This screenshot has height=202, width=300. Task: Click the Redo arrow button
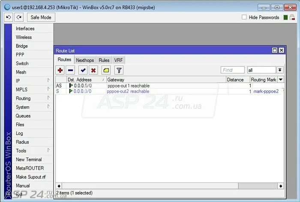(19, 18)
